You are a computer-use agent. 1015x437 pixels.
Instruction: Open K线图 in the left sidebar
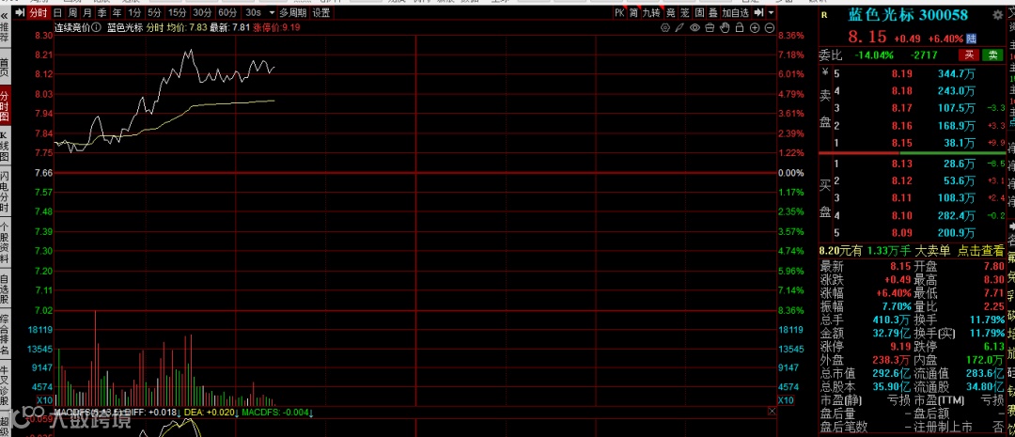click(x=5, y=147)
